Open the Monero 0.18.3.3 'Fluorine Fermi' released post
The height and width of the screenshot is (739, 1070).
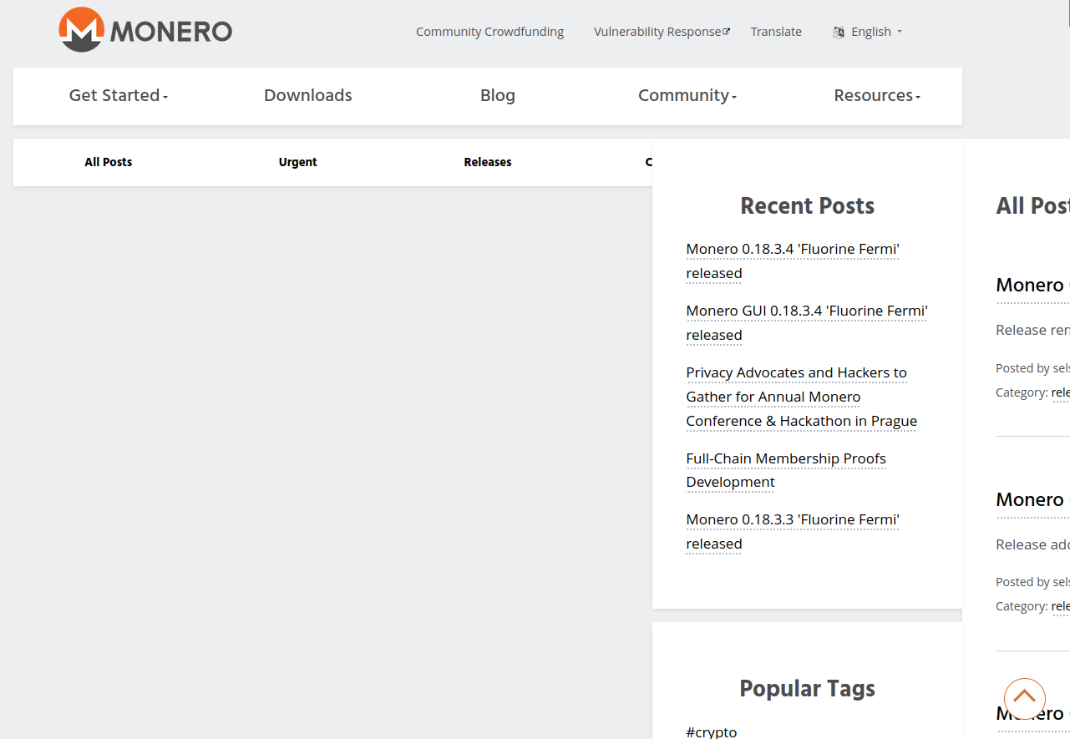pos(792,531)
